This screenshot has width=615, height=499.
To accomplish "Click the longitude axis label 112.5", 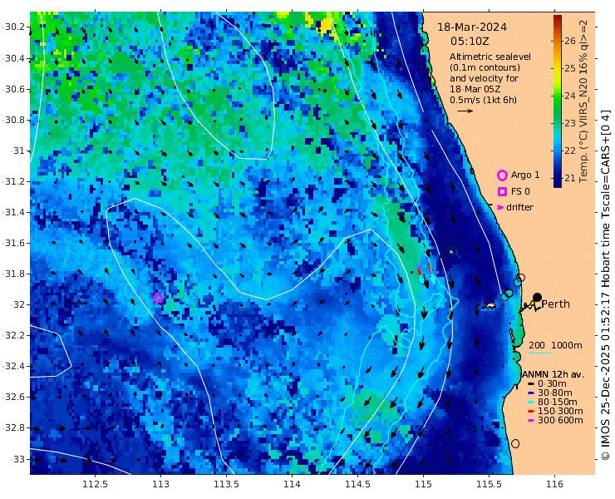I will click(96, 485).
